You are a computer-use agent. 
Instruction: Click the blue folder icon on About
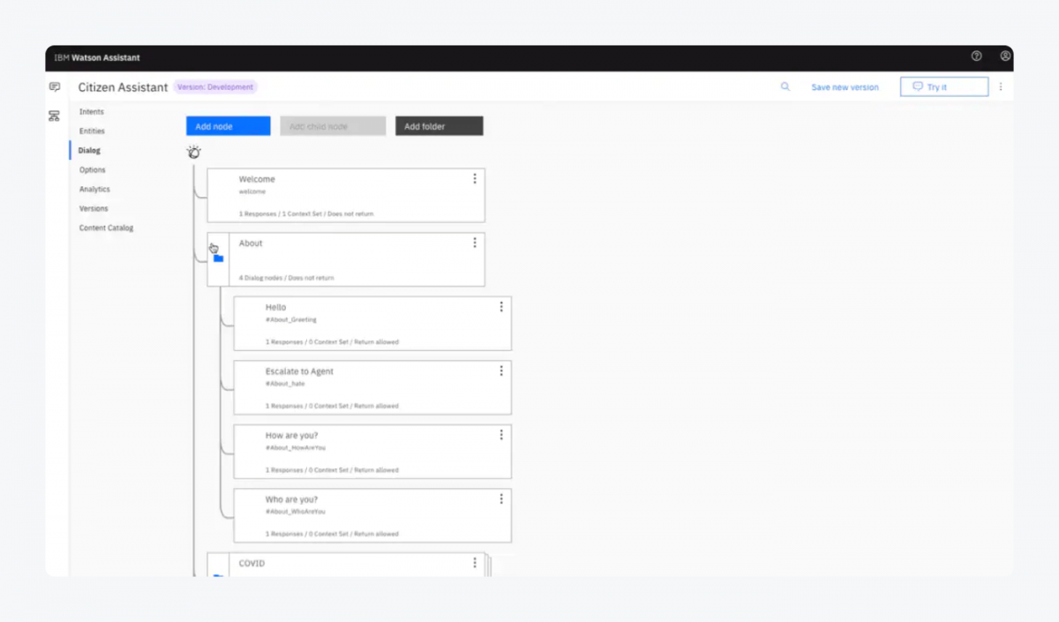point(218,259)
